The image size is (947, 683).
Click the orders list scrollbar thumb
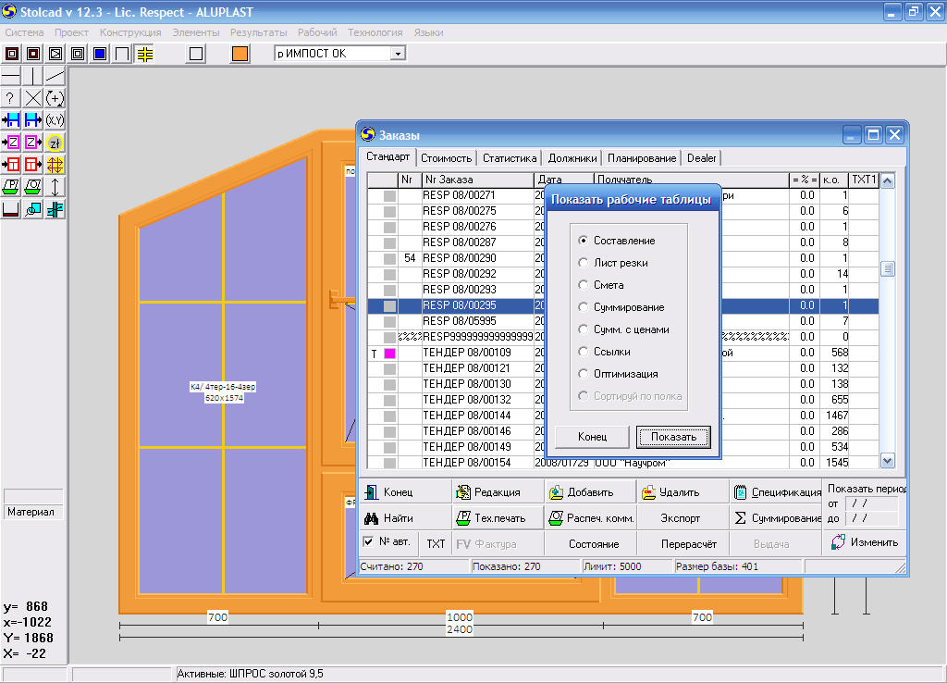point(887,268)
